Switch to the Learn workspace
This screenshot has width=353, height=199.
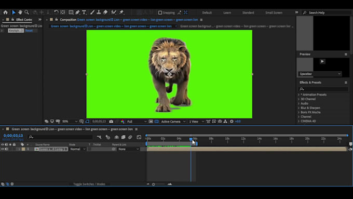[x=227, y=12]
